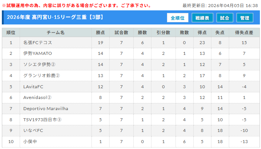Screen dimensions: 261x149
Task: Open グランリオ鈴鹿② team entry
Action: [41, 76]
